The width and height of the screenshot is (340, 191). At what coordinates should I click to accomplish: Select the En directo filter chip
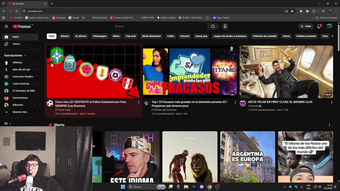pos(81,36)
